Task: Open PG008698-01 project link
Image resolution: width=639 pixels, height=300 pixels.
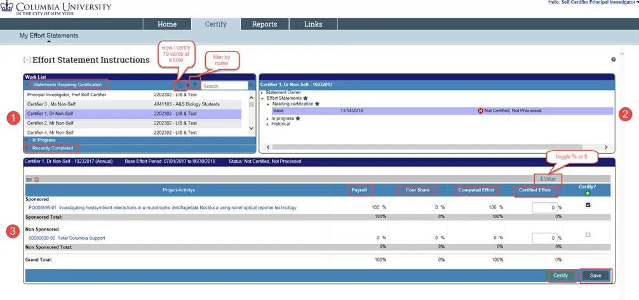Action: tap(163, 208)
